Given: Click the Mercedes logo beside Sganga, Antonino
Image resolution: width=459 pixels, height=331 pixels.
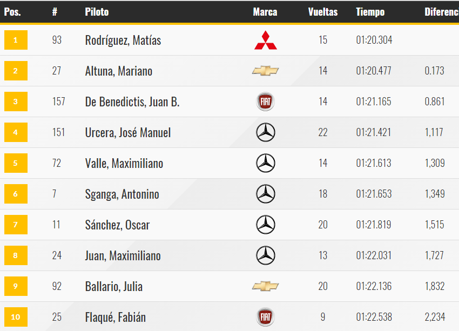Looking at the screenshot, I should point(266,194).
